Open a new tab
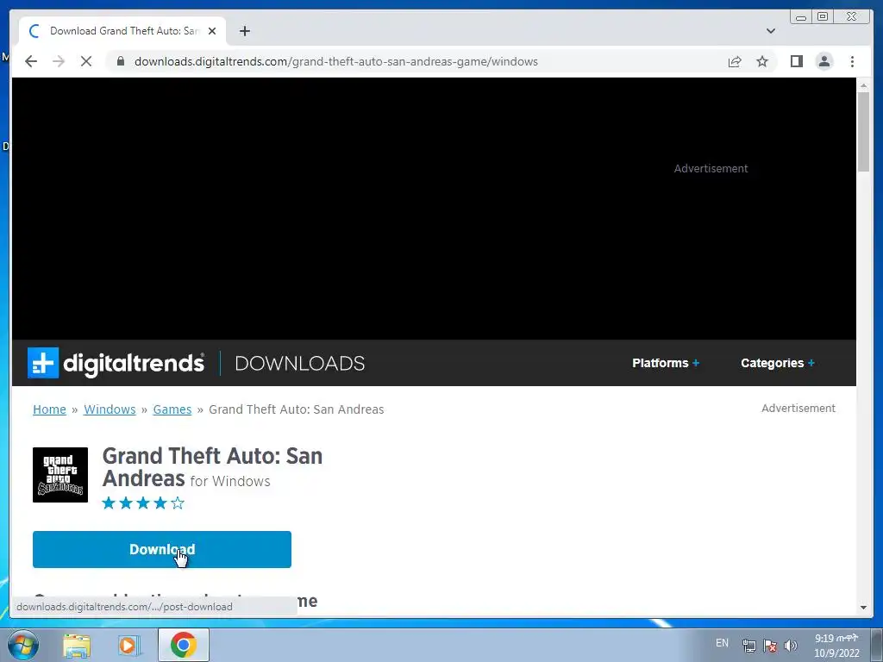This screenshot has height=662, width=883. [244, 31]
